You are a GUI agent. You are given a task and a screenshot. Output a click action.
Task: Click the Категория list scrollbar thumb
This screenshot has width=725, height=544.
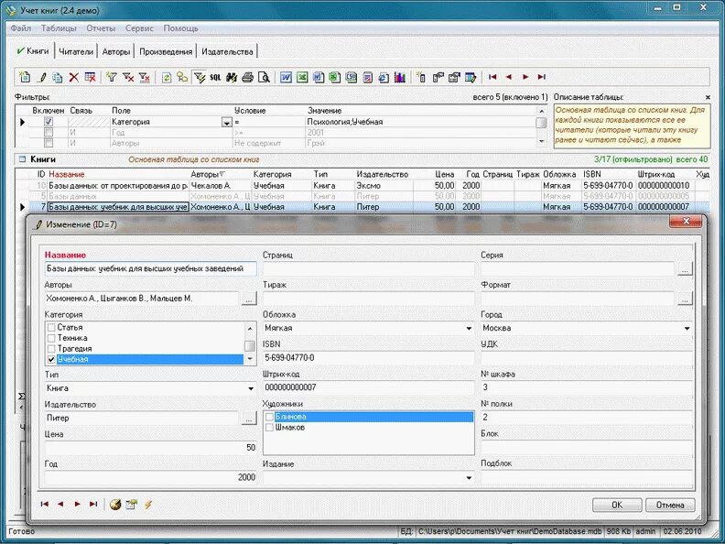tap(250, 346)
